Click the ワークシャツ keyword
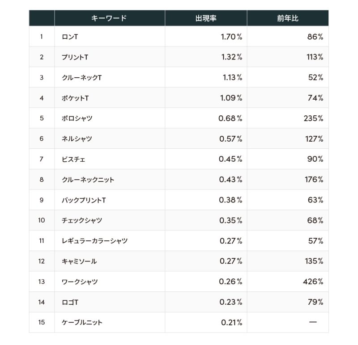 click(x=80, y=282)
